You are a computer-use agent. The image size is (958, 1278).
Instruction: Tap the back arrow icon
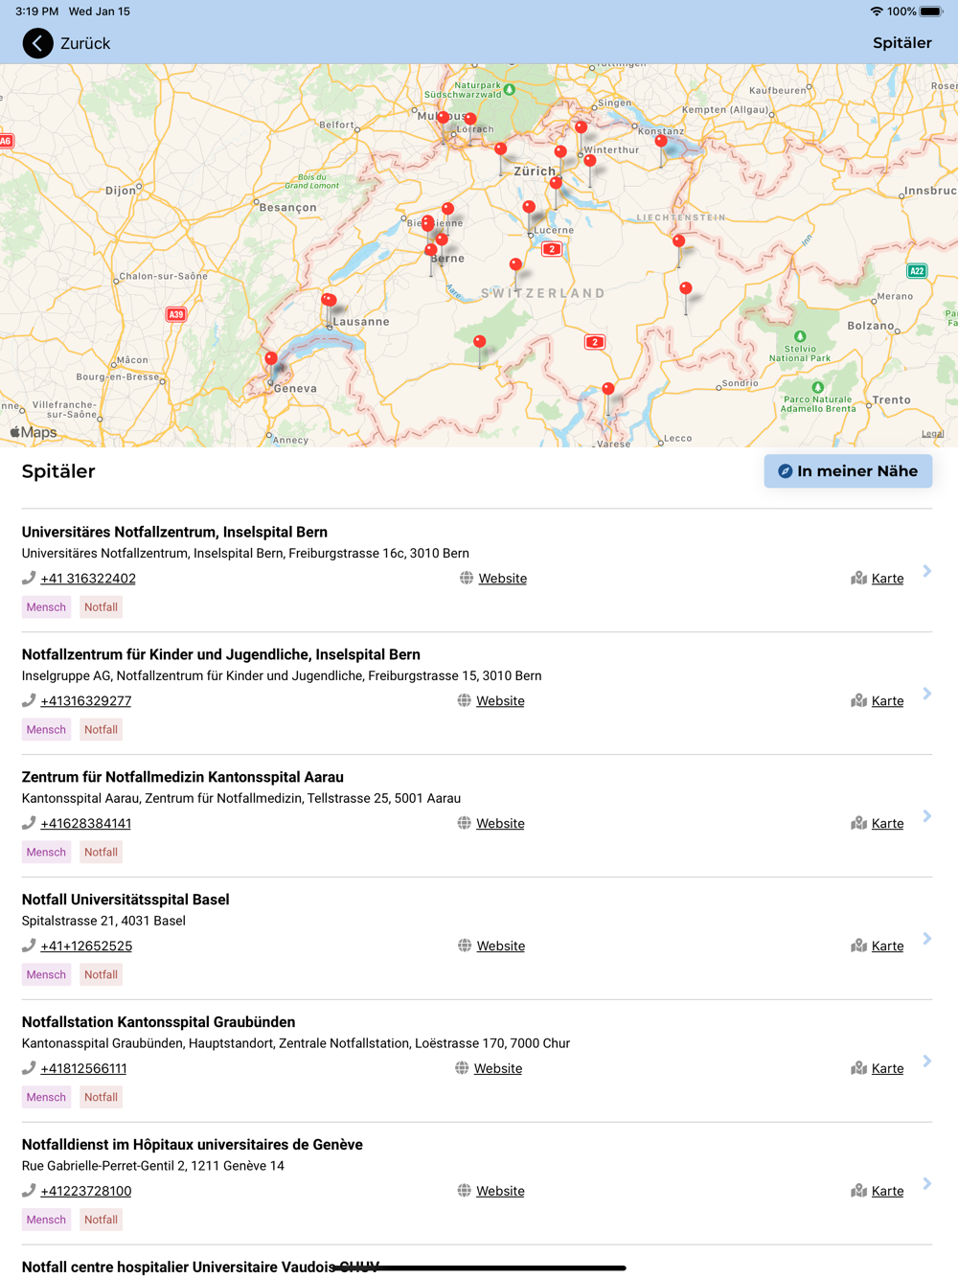click(37, 43)
